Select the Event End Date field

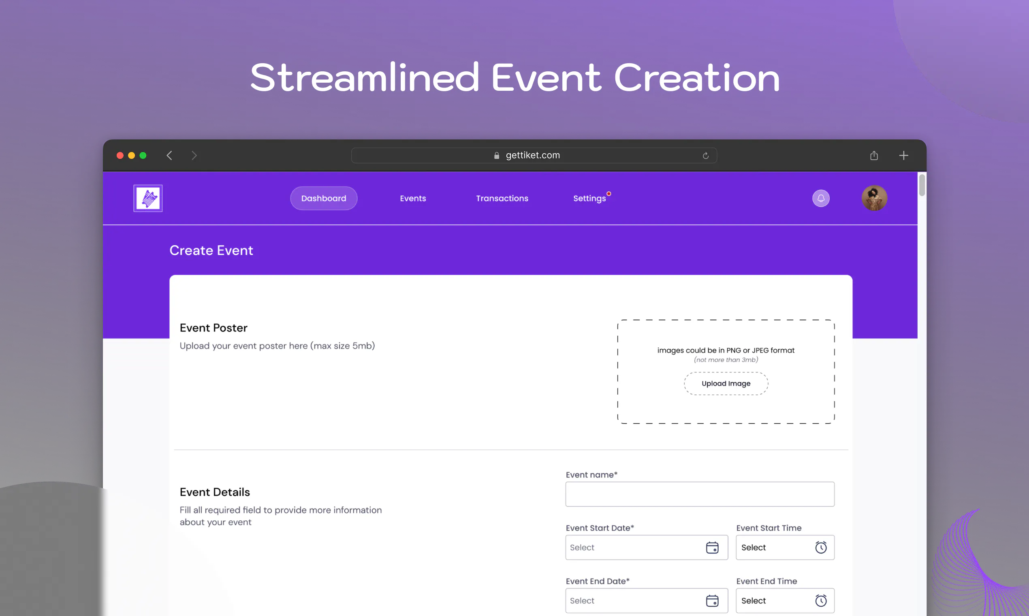(647, 601)
